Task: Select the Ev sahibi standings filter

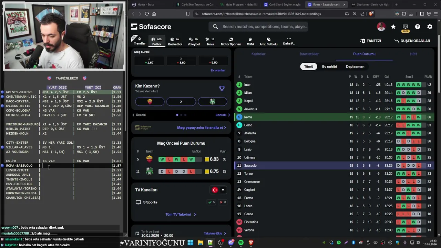Action: point(329,66)
